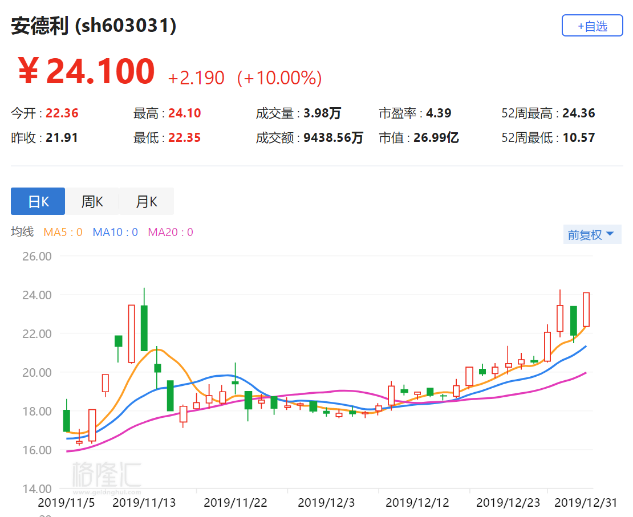Switch to 日K daily chart tab
This screenshot has width=633, height=517.
pos(38,201)
